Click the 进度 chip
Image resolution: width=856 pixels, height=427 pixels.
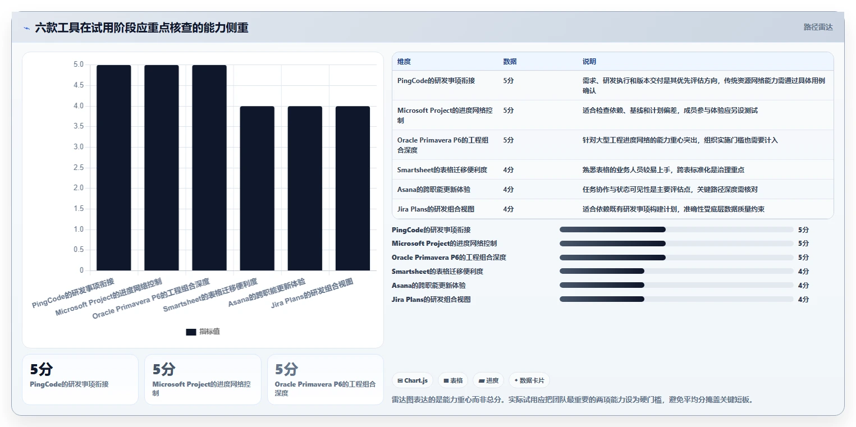click(x=488, y=380)
